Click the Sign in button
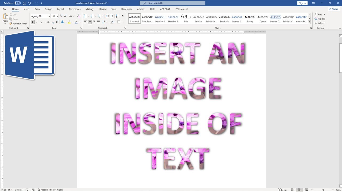Image resolution: width=342 pixels, height=192 pixels. click(302, 3)
